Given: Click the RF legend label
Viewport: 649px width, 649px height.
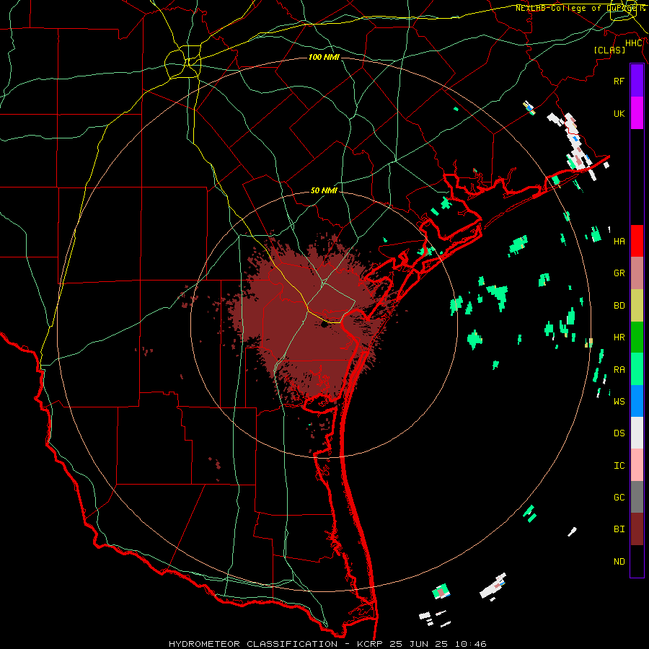Looking at the screenshot, I should (x=619, y=81).
